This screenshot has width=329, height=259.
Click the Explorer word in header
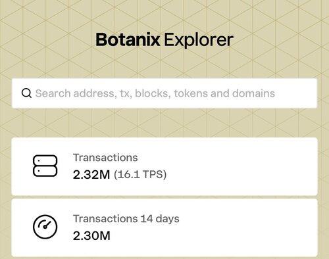pos(199,40)
